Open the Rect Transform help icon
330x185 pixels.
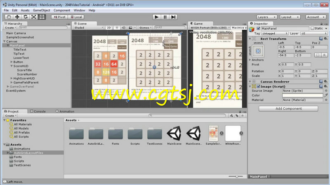(x=321, y=39)
